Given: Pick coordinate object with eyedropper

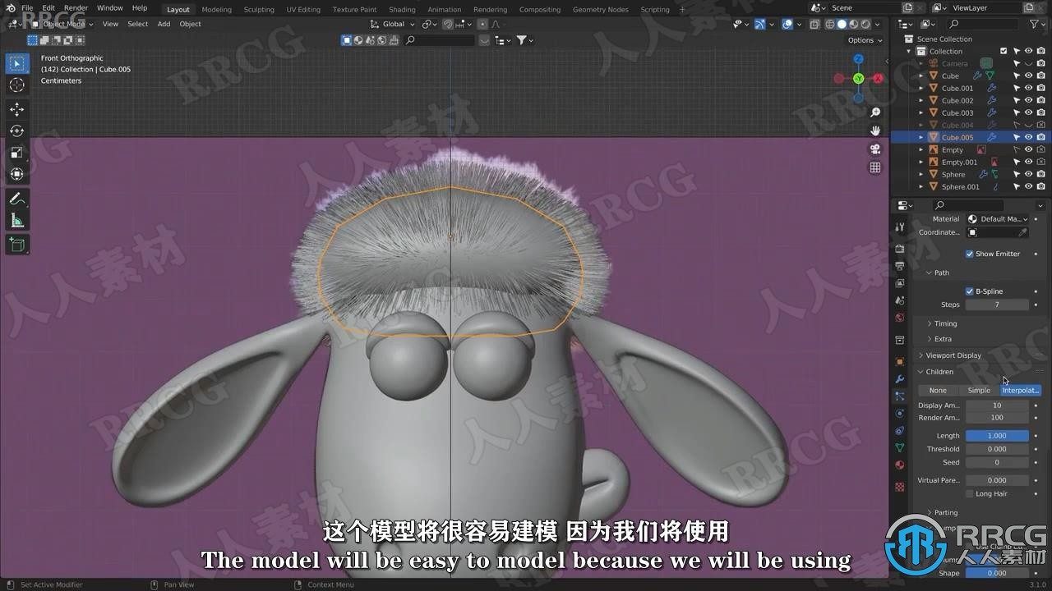Looking at the screenshot, I should pos(1022,232).
